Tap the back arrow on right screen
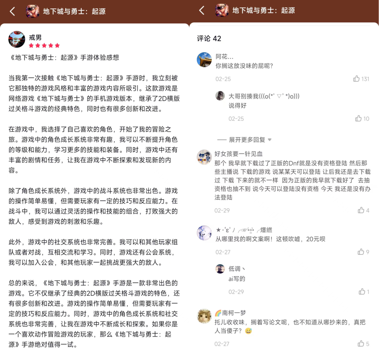 point(202,11)
